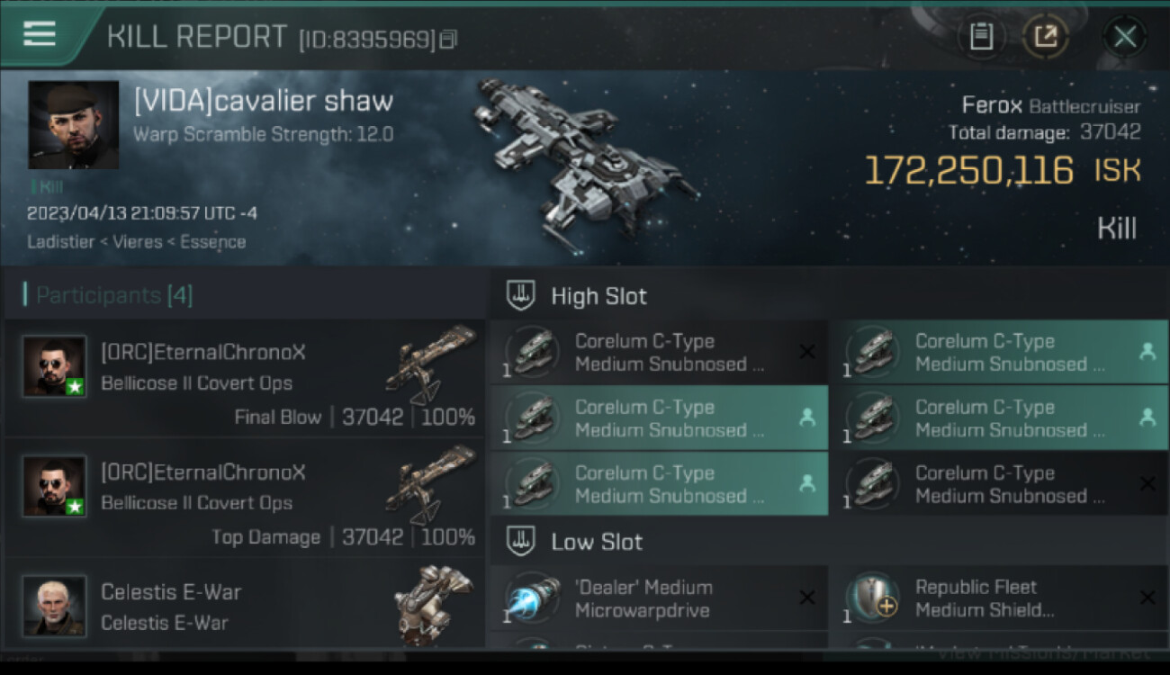Screen dimensions: 1170x675
Task: Select the 'Dealer' Medium Microwarpdrive module
Action: (x=659, y=598)
